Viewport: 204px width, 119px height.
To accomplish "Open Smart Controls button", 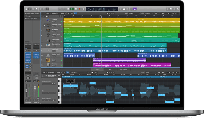I will 41,9.
